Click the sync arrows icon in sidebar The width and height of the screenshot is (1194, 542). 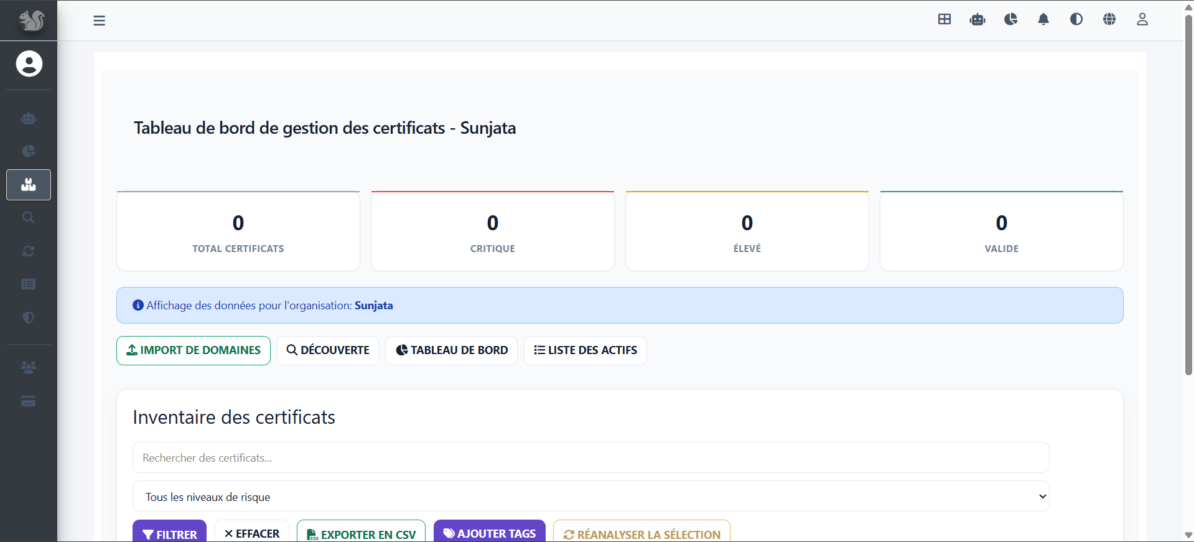pos(29,251)
